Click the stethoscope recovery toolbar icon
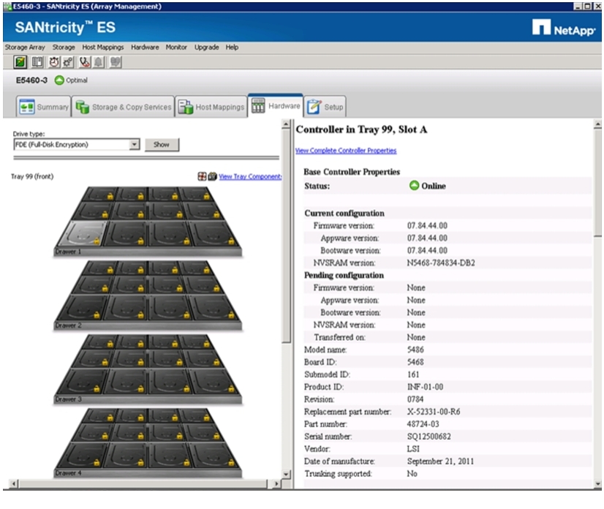The width and height of the screenshot is (604, 509). pyautogui.click(x=85, y=62)
